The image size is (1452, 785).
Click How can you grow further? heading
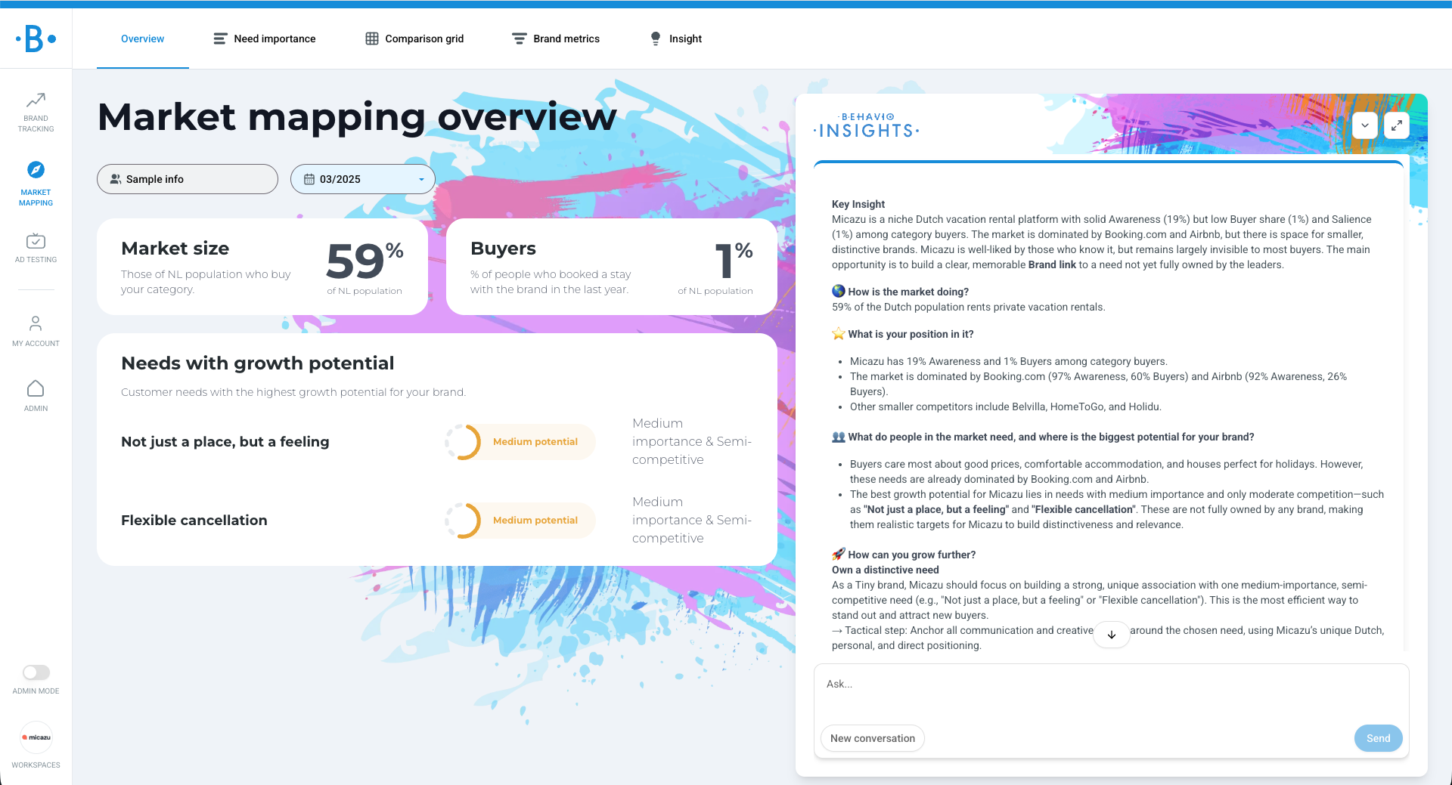(912, 555)
